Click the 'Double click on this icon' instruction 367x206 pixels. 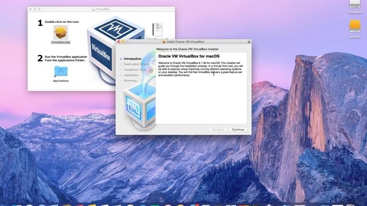(62, 22)
